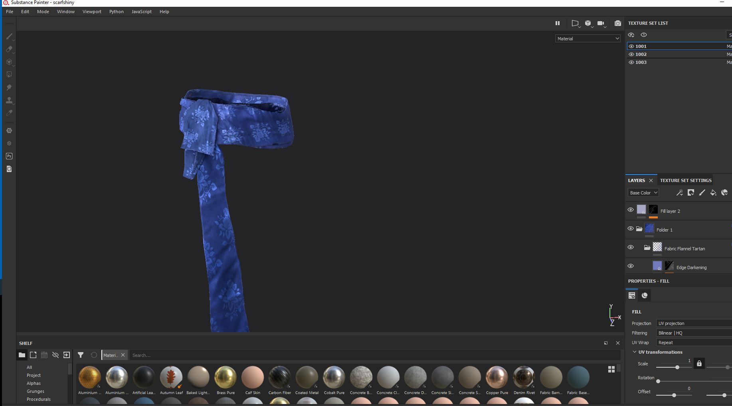
Task: Hide the 1002 texture set
Action: coord(631,54)
